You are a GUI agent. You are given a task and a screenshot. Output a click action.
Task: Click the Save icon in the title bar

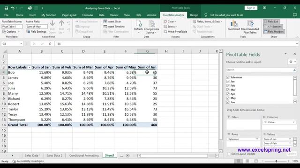tap(6, 8)
